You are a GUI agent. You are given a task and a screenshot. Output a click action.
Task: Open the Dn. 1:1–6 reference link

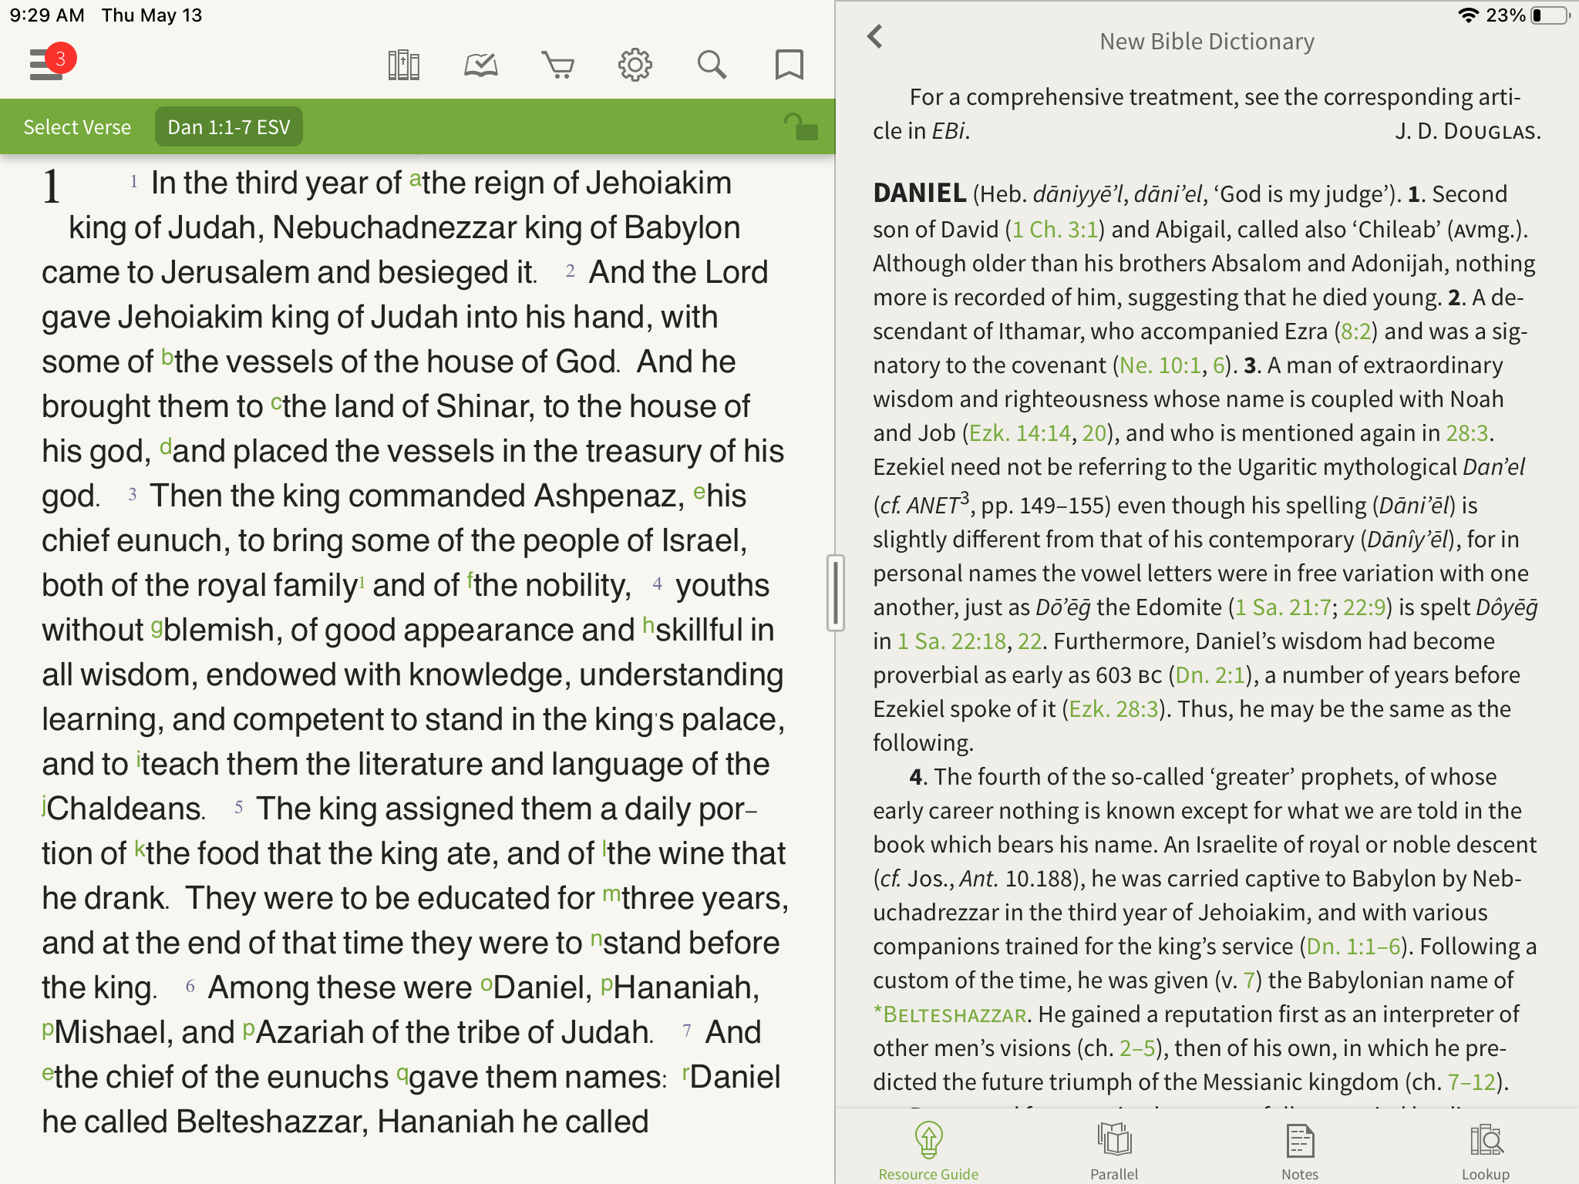(1353, 947)
